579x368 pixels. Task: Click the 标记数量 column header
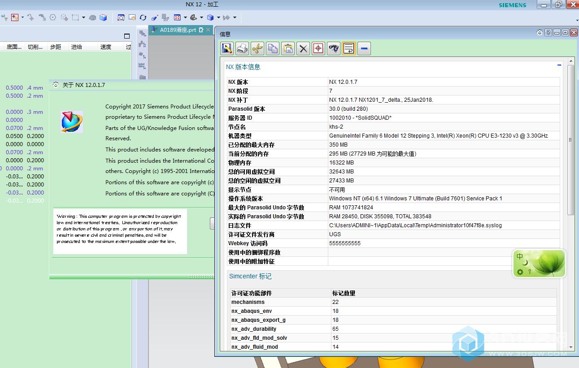(444, 293)
